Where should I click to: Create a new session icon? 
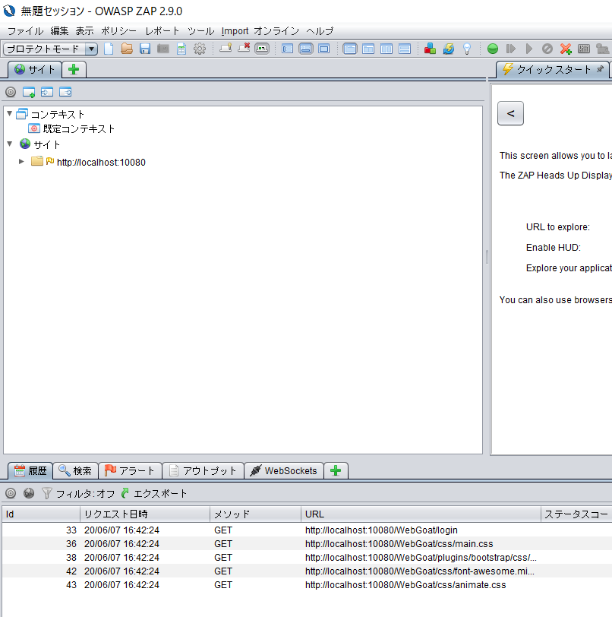point(109,49)
